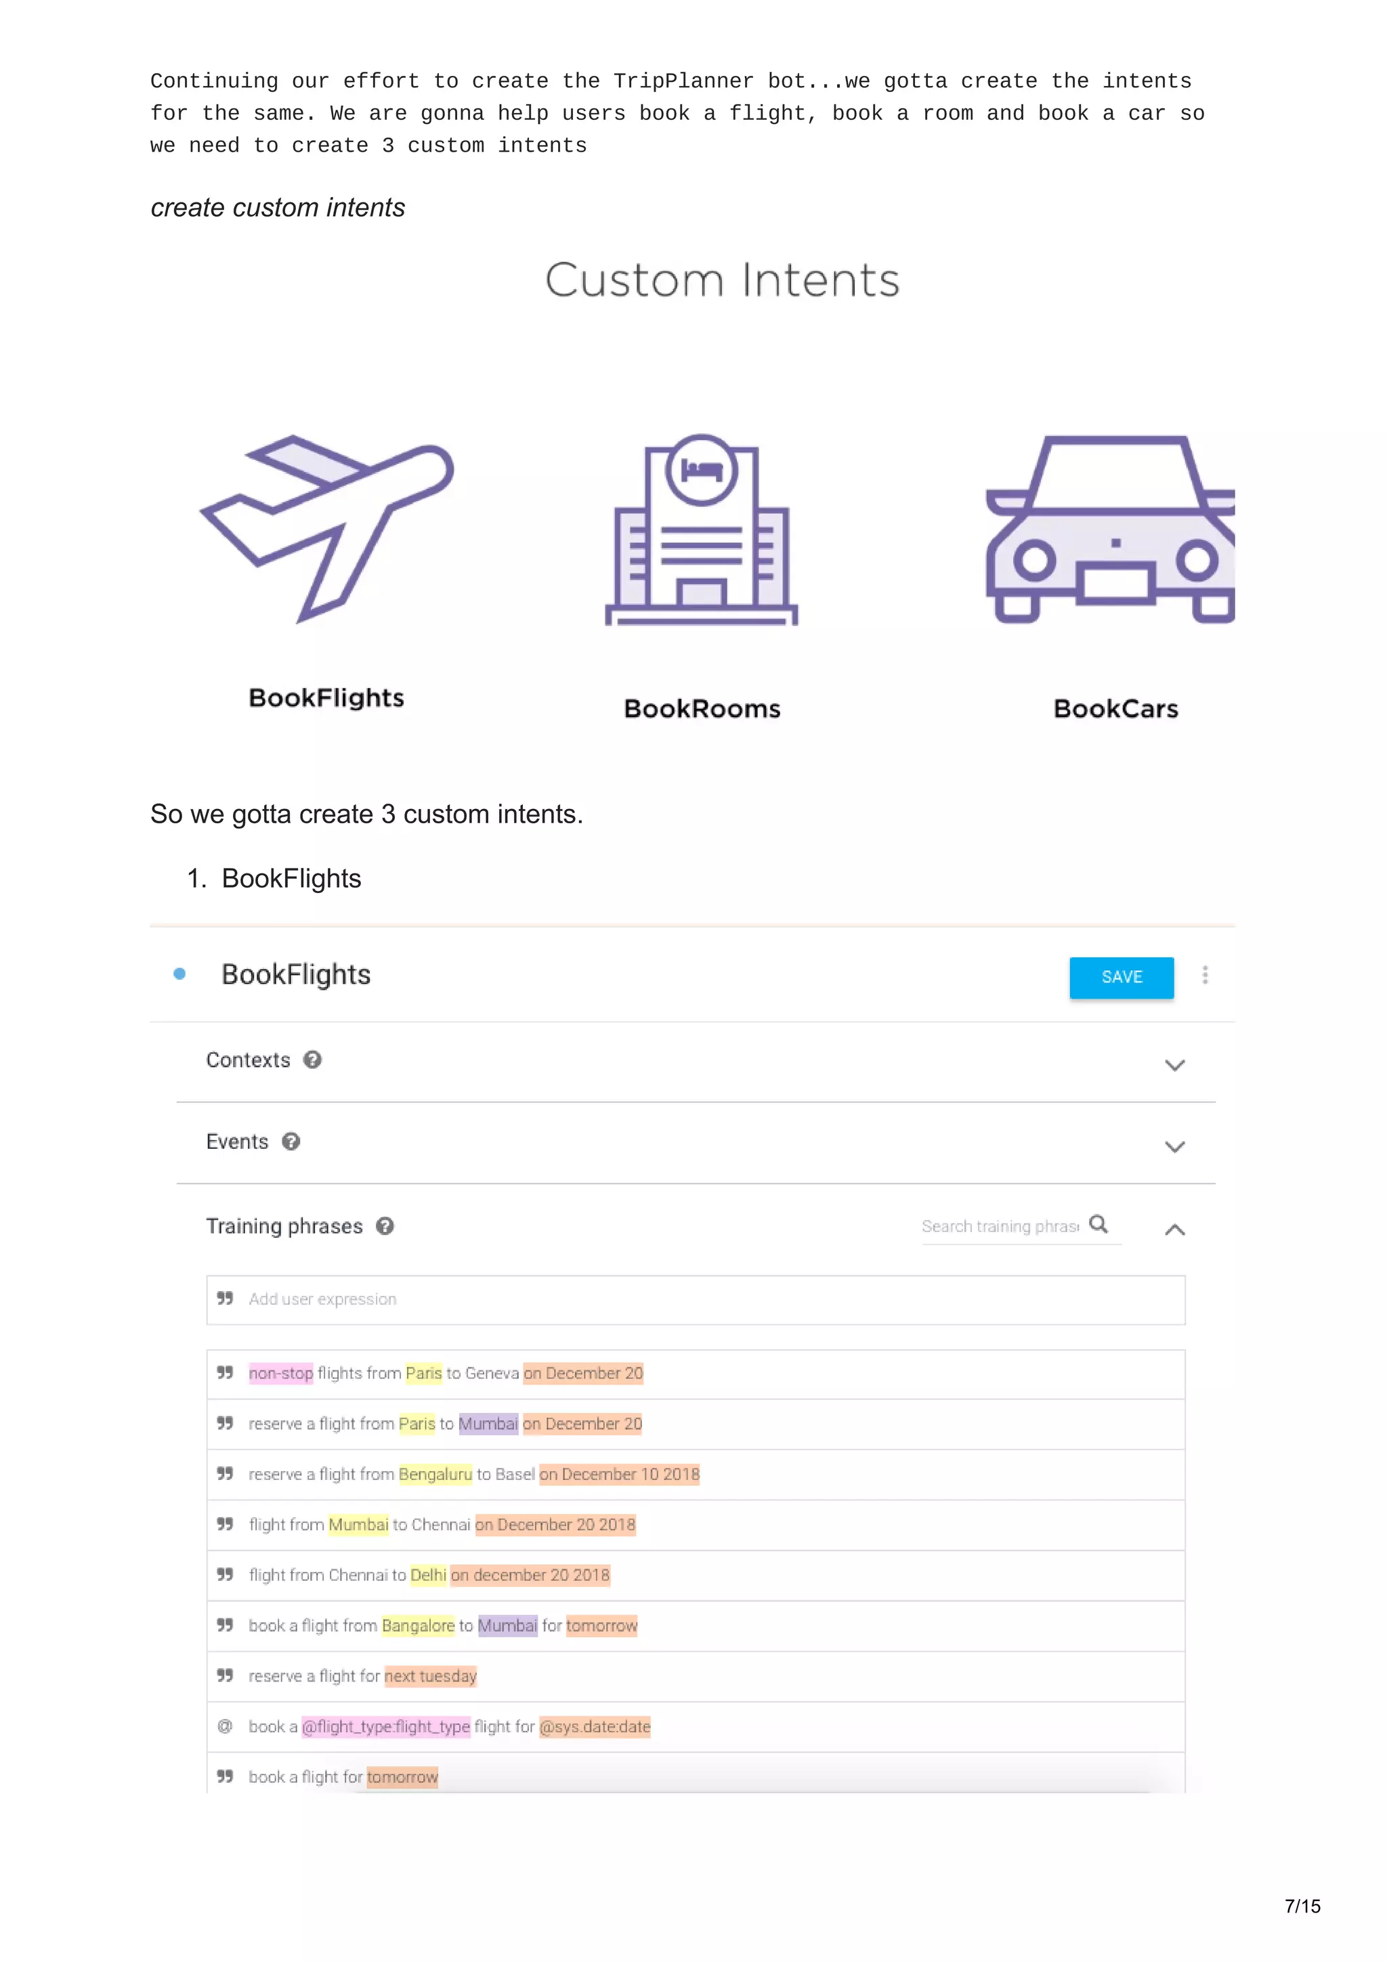Click the airplane BookFlights icon
This screenshot has height=1962, width=1387.
point(327,529)
